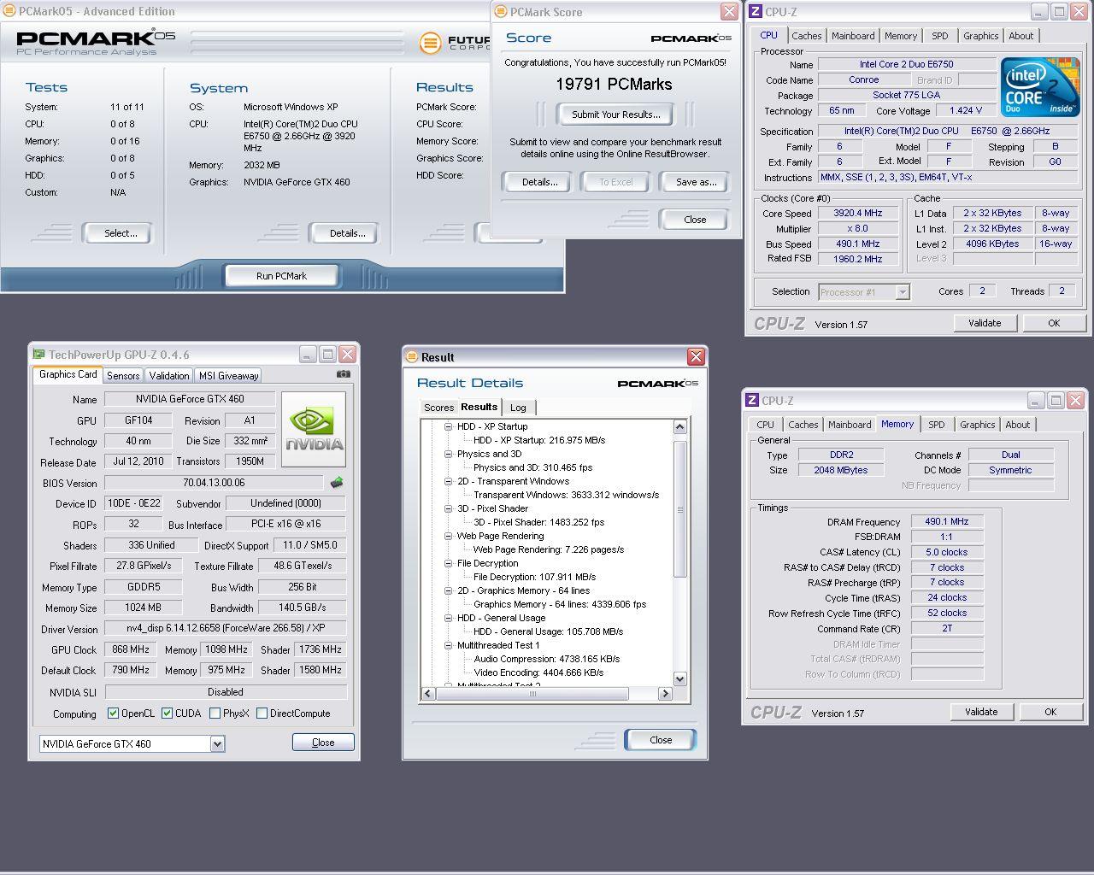The image size is (1094, 875).
Task: Close GPU-Z with the title bar X
Action: coord(347,354)
